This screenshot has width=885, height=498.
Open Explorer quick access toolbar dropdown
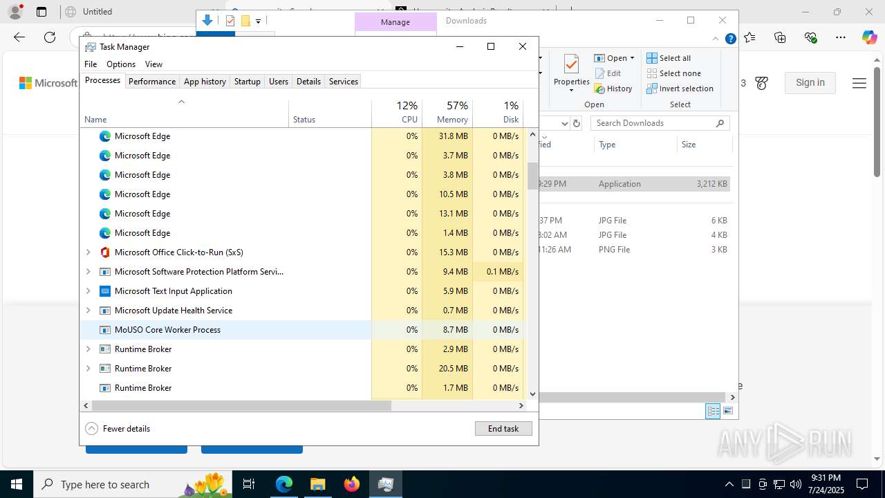point(258,21)
